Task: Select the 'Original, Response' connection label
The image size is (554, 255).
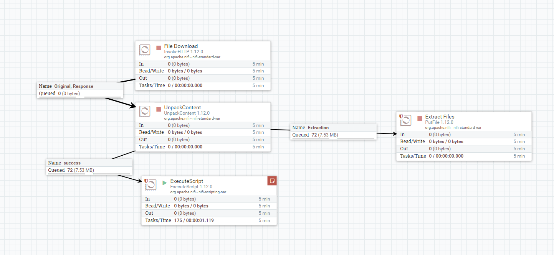Action: click(74, 86)
